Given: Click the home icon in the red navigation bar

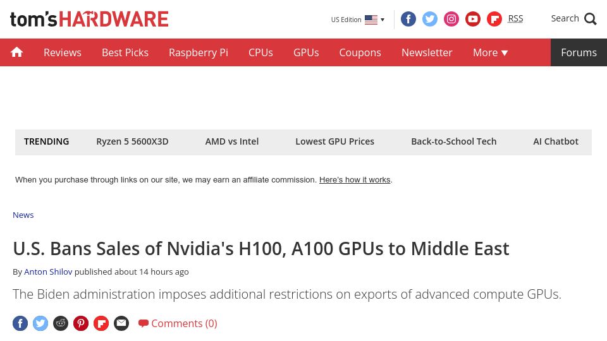Looking at the screenshot, I should 16,52.
